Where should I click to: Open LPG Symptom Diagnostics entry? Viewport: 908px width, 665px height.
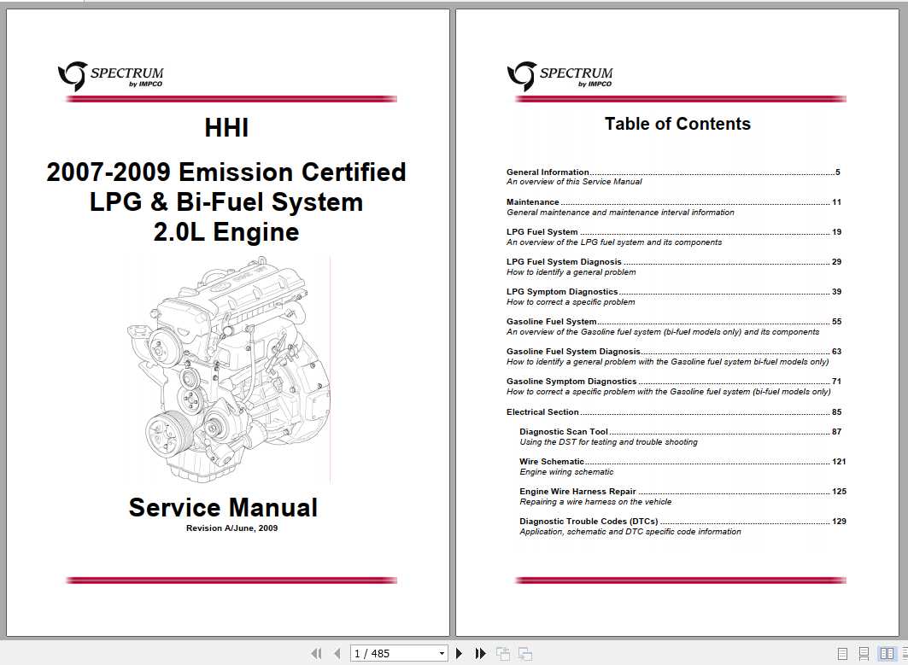coord(673,292)
